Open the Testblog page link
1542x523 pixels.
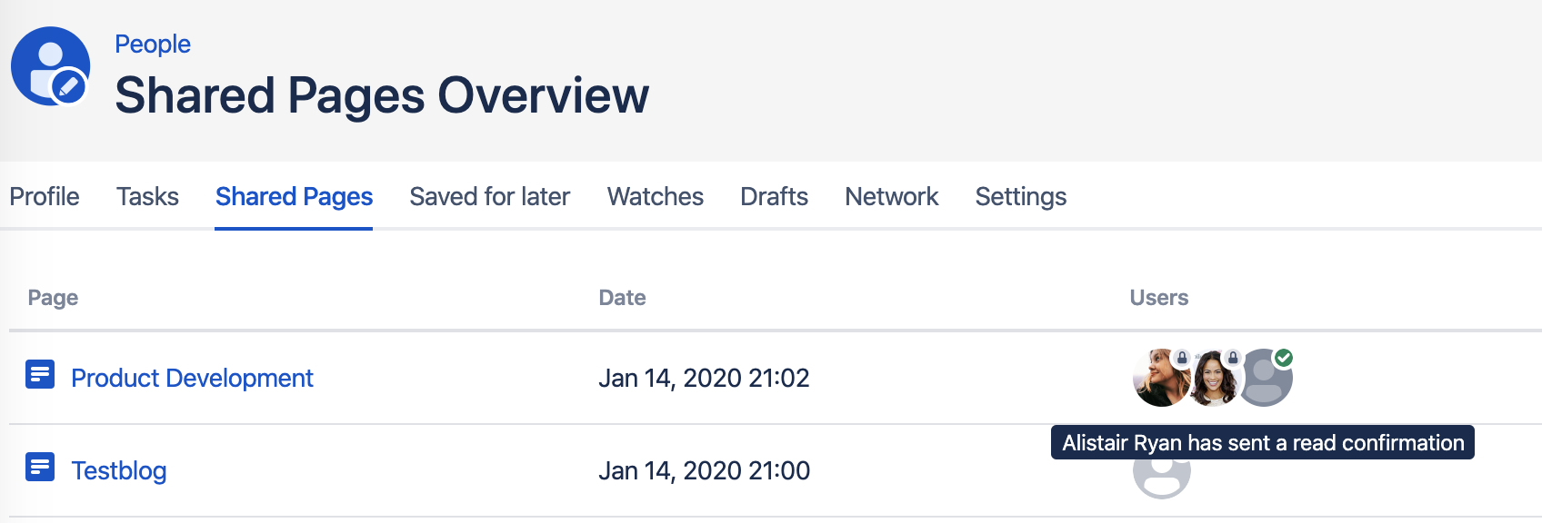119,470
